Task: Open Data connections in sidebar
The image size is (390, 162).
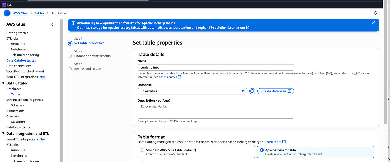Action: 19,66
